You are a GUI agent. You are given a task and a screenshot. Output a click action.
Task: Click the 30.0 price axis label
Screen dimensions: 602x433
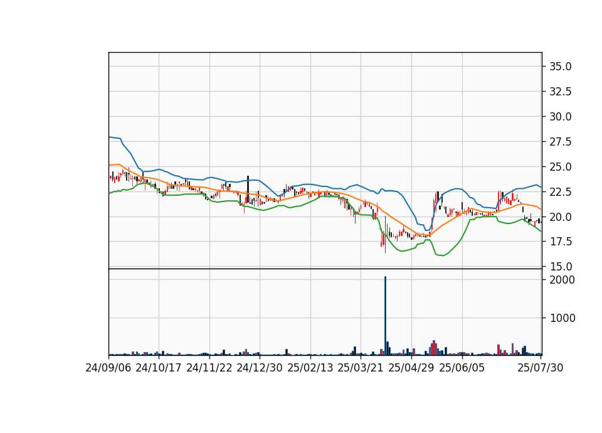[x=561, y=117]
